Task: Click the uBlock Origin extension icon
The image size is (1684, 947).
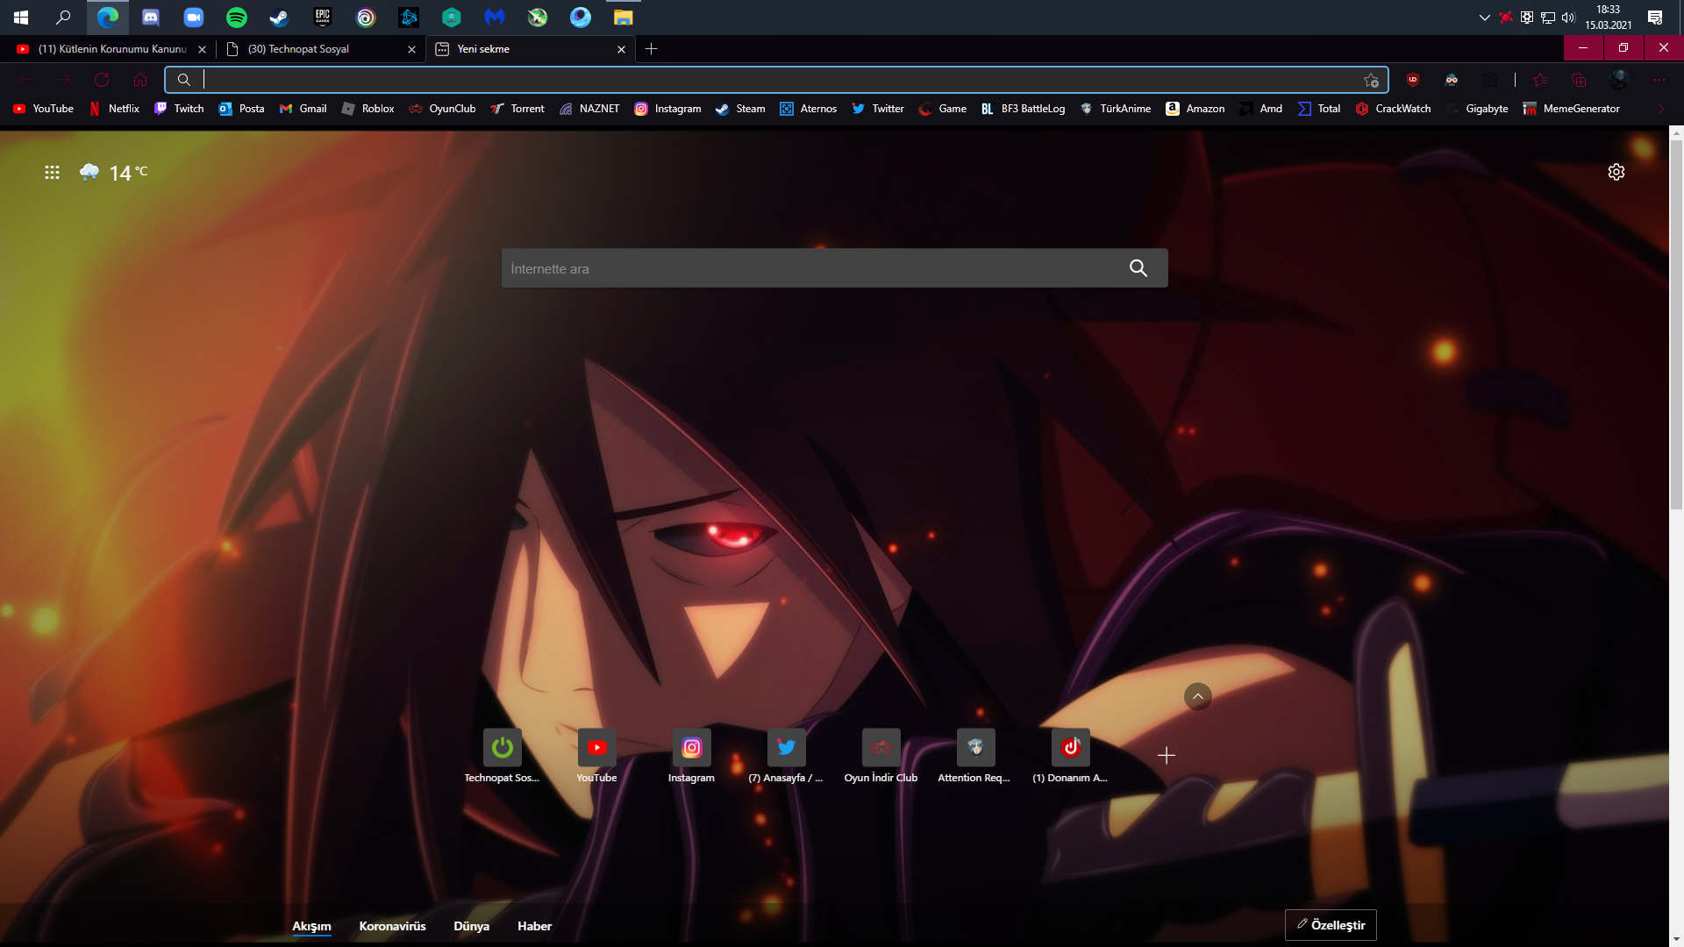Action: click(1412, 80)
